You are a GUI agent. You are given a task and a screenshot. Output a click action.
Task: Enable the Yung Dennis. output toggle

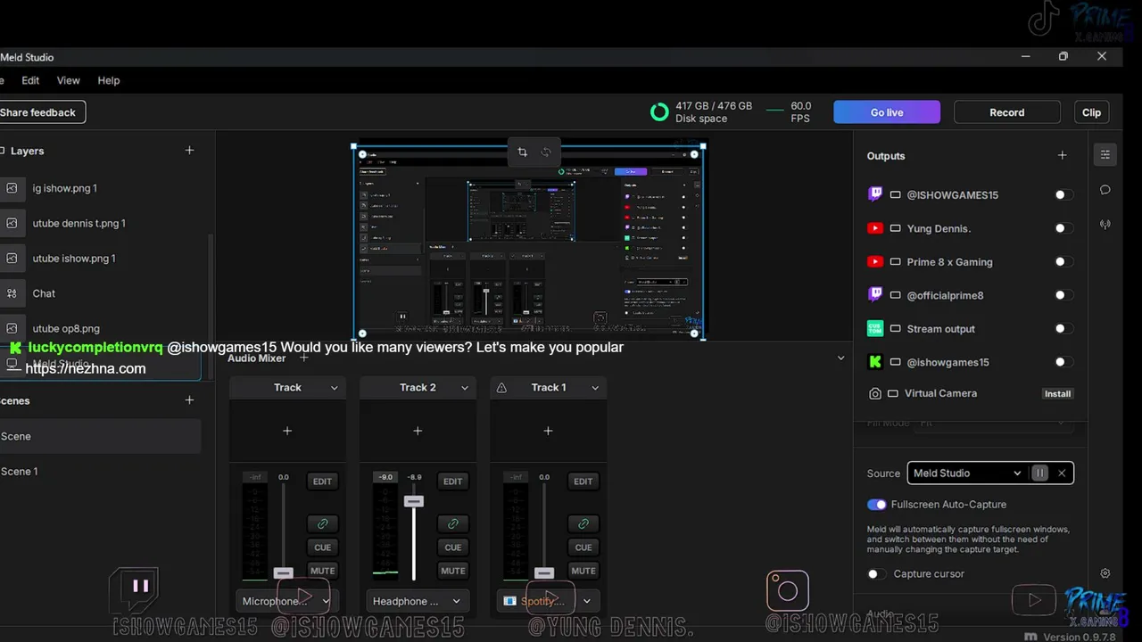click(x=1063, y=228)
